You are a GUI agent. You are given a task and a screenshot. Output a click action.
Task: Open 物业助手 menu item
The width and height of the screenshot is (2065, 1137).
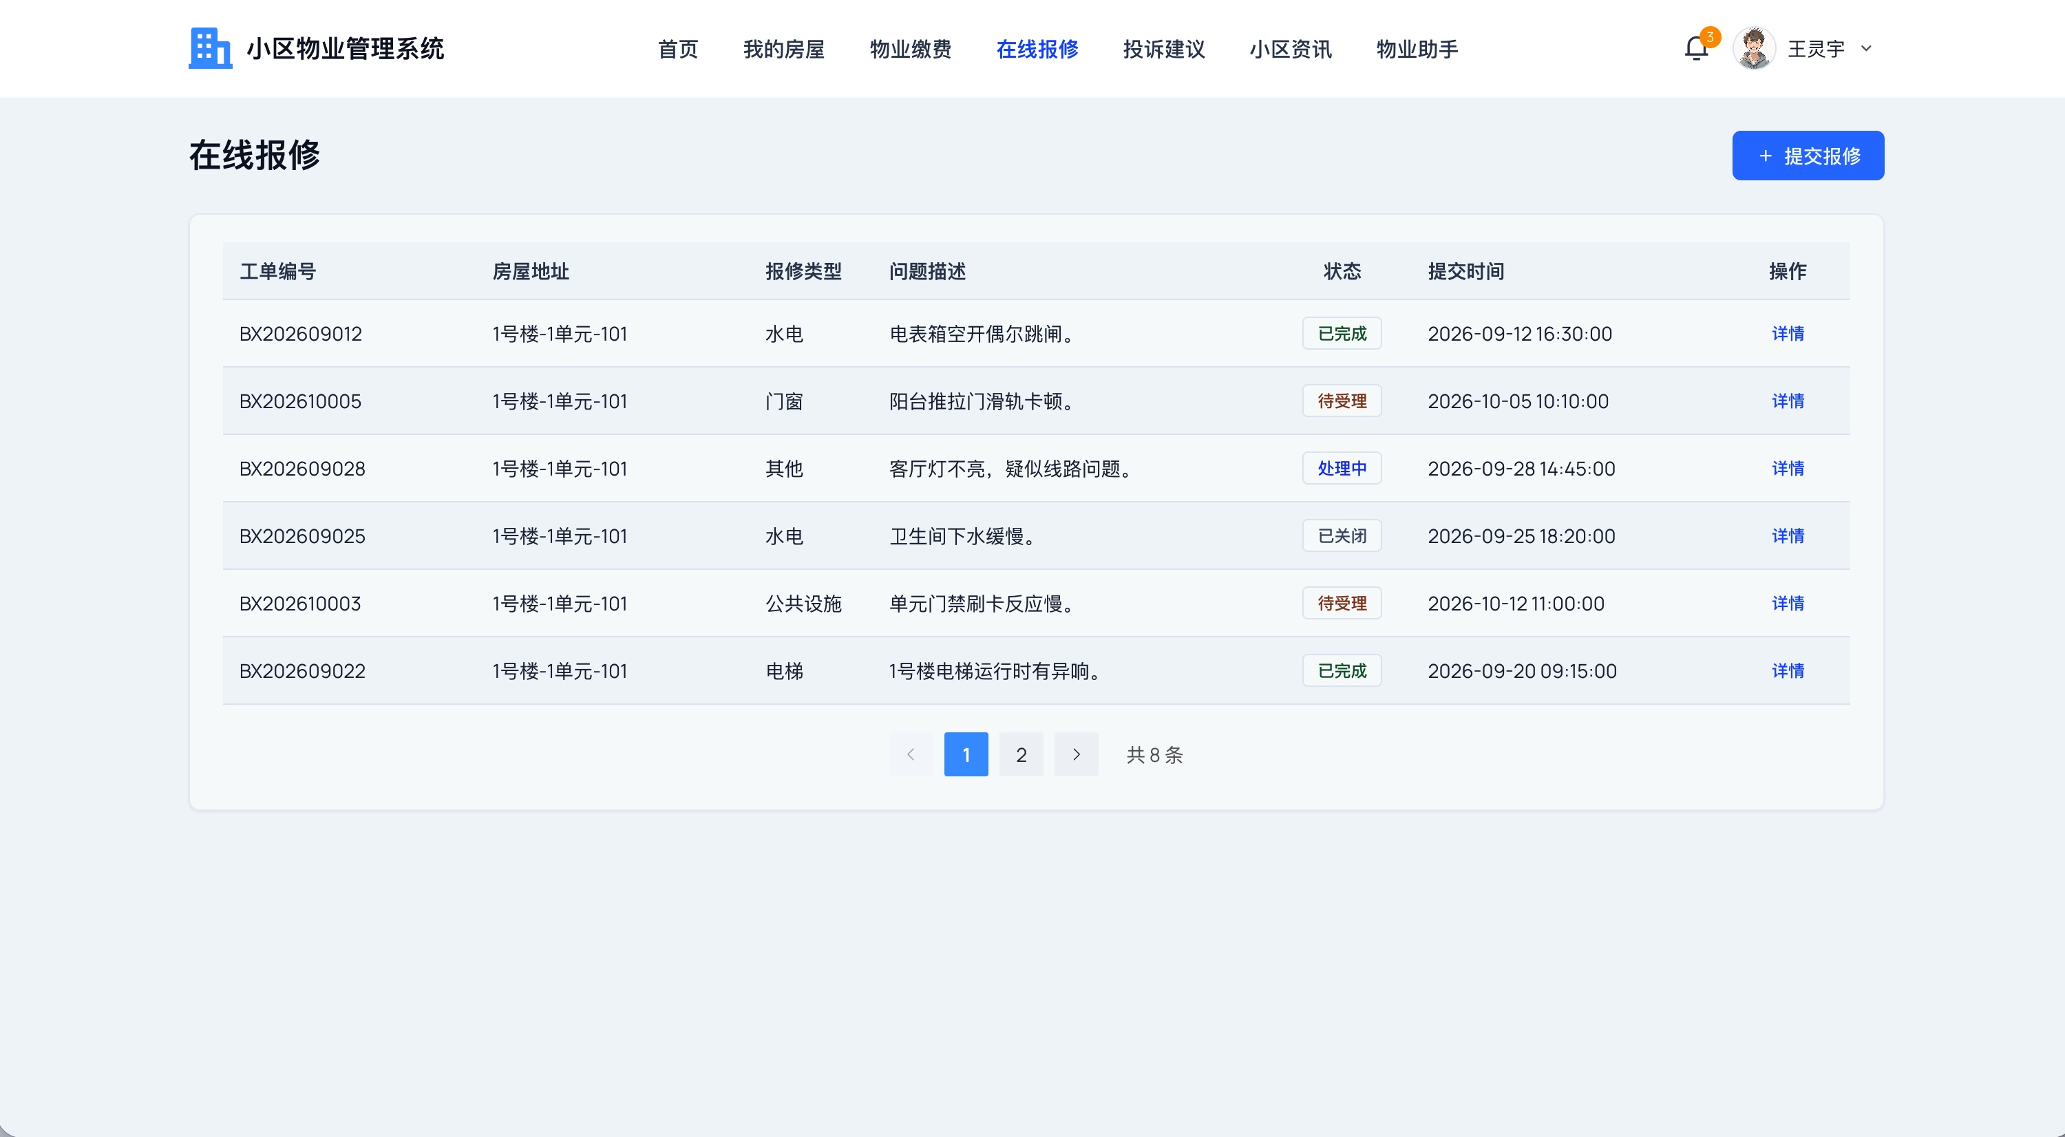[x=1417, y=50]
